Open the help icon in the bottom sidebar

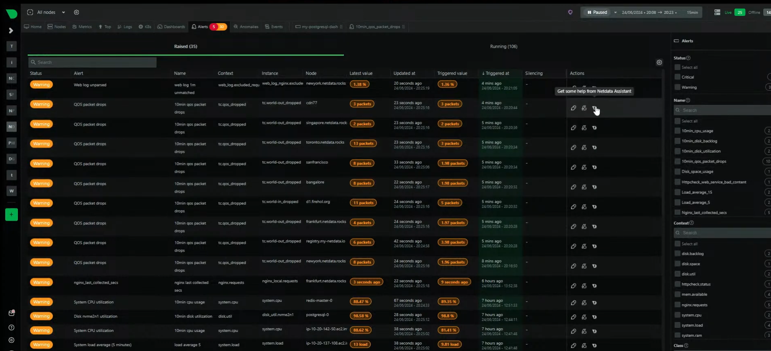[x=11, y=327]
